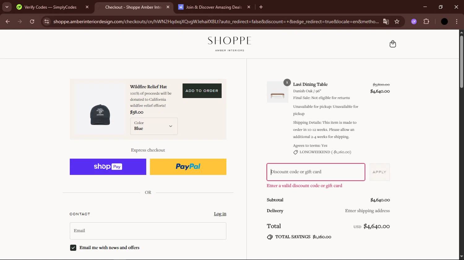Viewport: 464px width, 260px height.
Task: Open the shopping bag cart icon
Action: click(393, 44)
